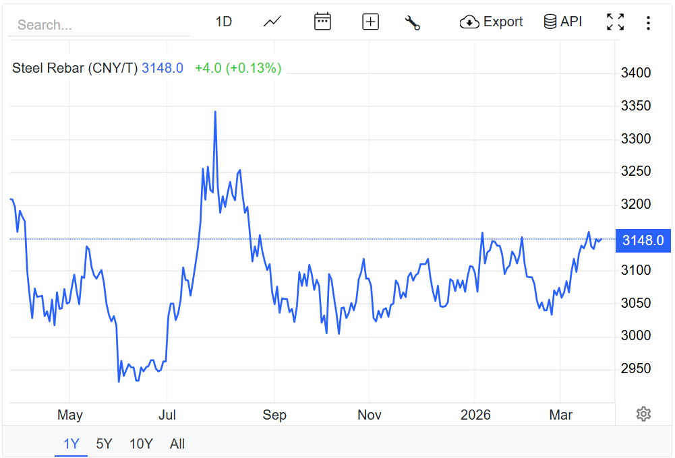Open the three-dot more options menu
Image resolution: width=675 pixels, height=458 pixels.
648,23
